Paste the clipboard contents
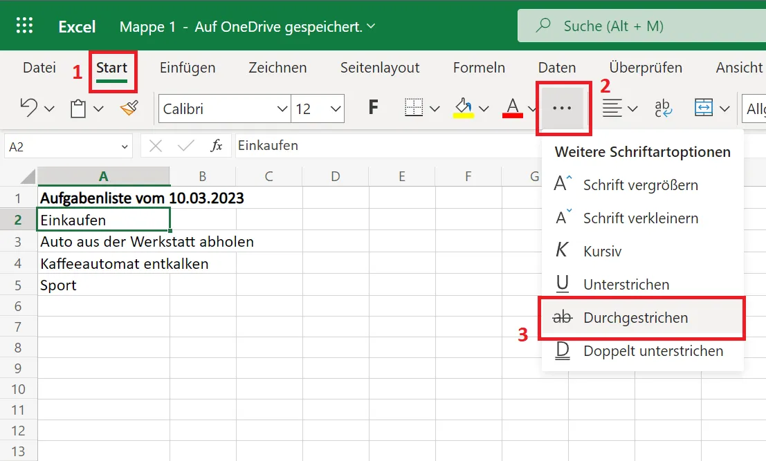Image resolution: width=766 pixels, height=461 pixels. (x=78, y=109)
